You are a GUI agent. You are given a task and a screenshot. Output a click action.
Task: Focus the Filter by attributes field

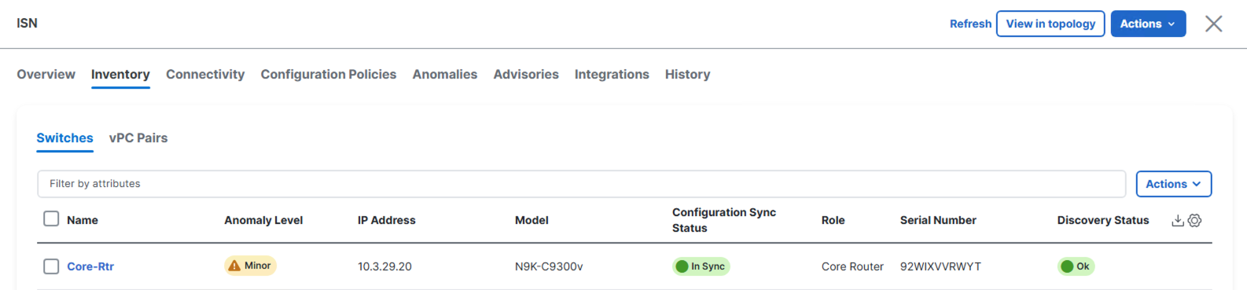click(x=581, y=184)
